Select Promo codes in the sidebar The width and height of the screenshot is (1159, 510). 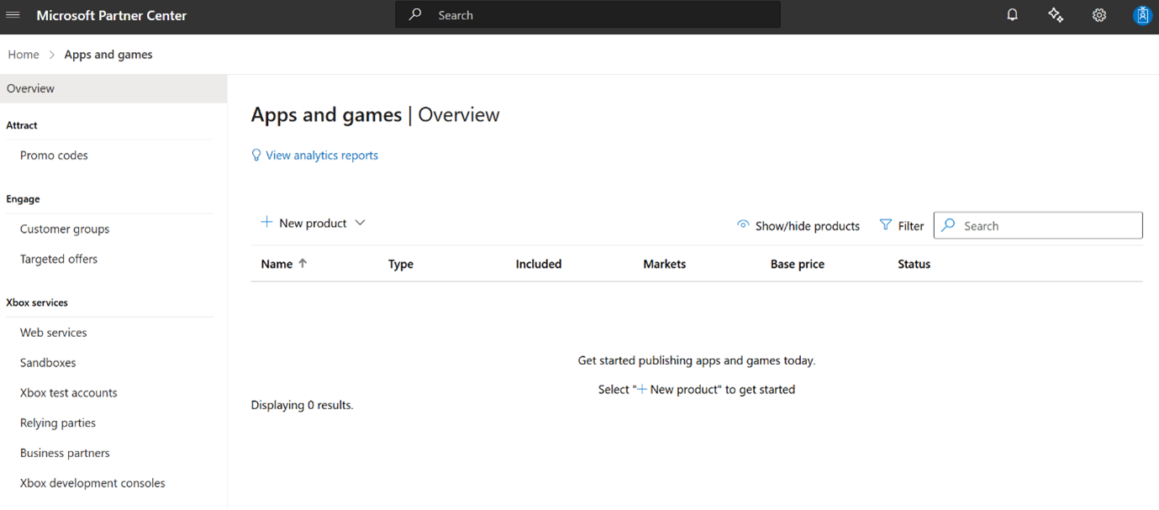54,155
